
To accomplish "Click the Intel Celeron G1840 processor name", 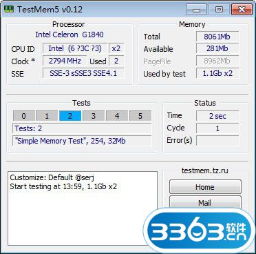I will click(x=70, y=35).
